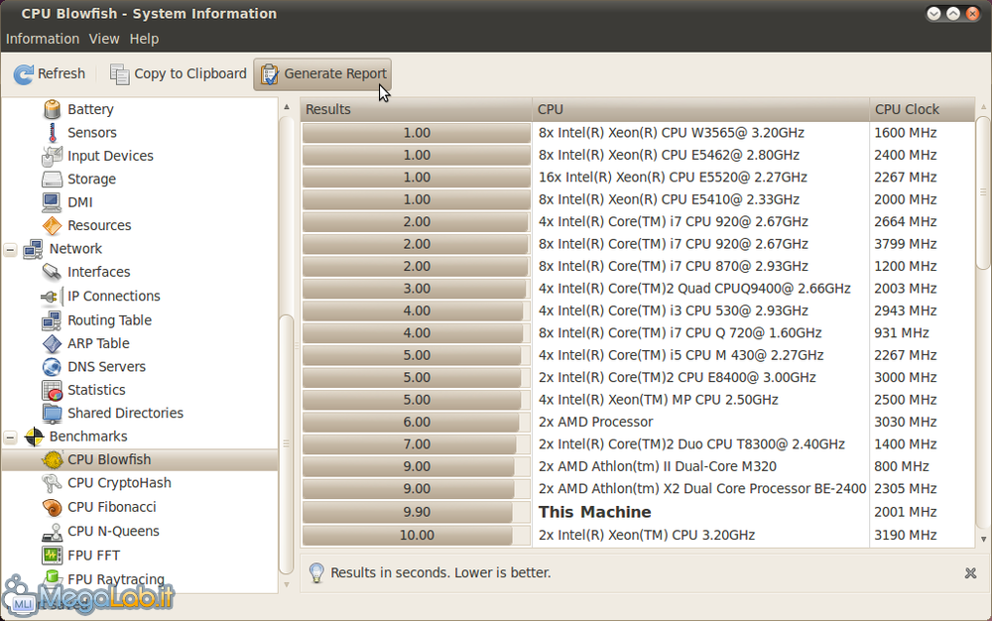Open the View menu
The width and height of the screenshot is (992, 621).
[x=104, y=39]
